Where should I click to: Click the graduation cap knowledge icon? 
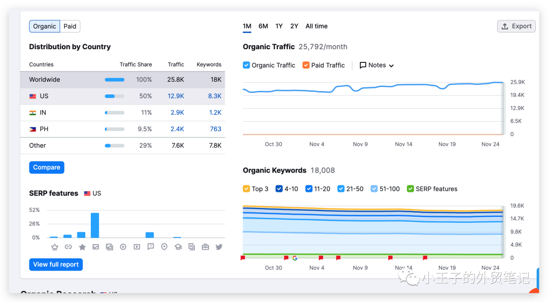pos(178,247)
